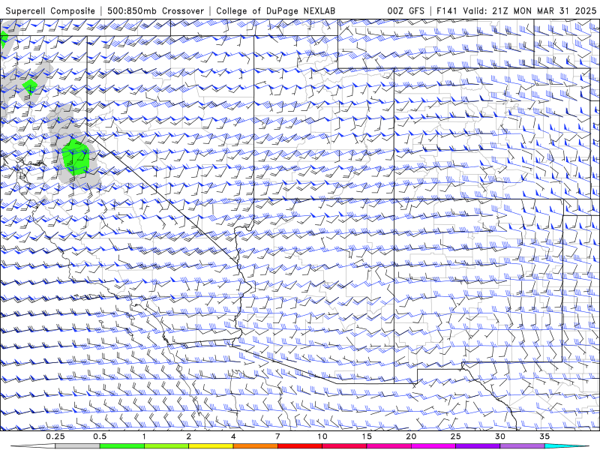Viewport: 600px width, 450px height.
Task: Select the purple 25–30 color bar segment
Action: 478,446
